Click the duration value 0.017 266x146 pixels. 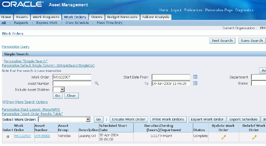pyautogui.click(x=155, y=136)
